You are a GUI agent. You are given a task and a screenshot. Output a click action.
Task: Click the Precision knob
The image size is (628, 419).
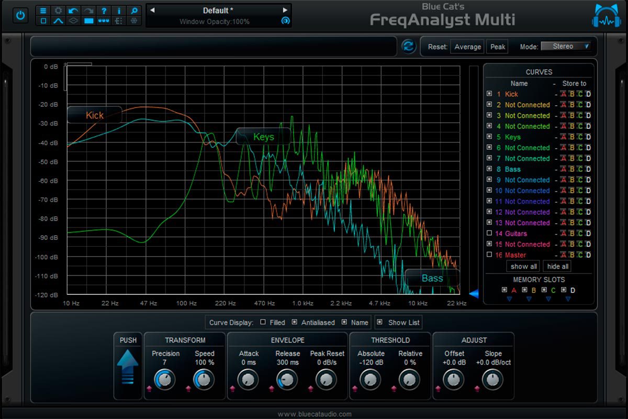(165, 379)
